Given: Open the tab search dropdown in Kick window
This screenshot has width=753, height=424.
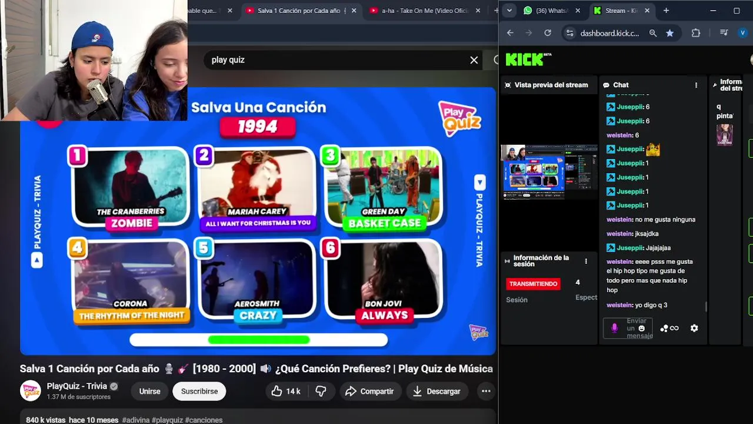Looking at the screenshot, I should pyautogui.click(x=509, y=11).
